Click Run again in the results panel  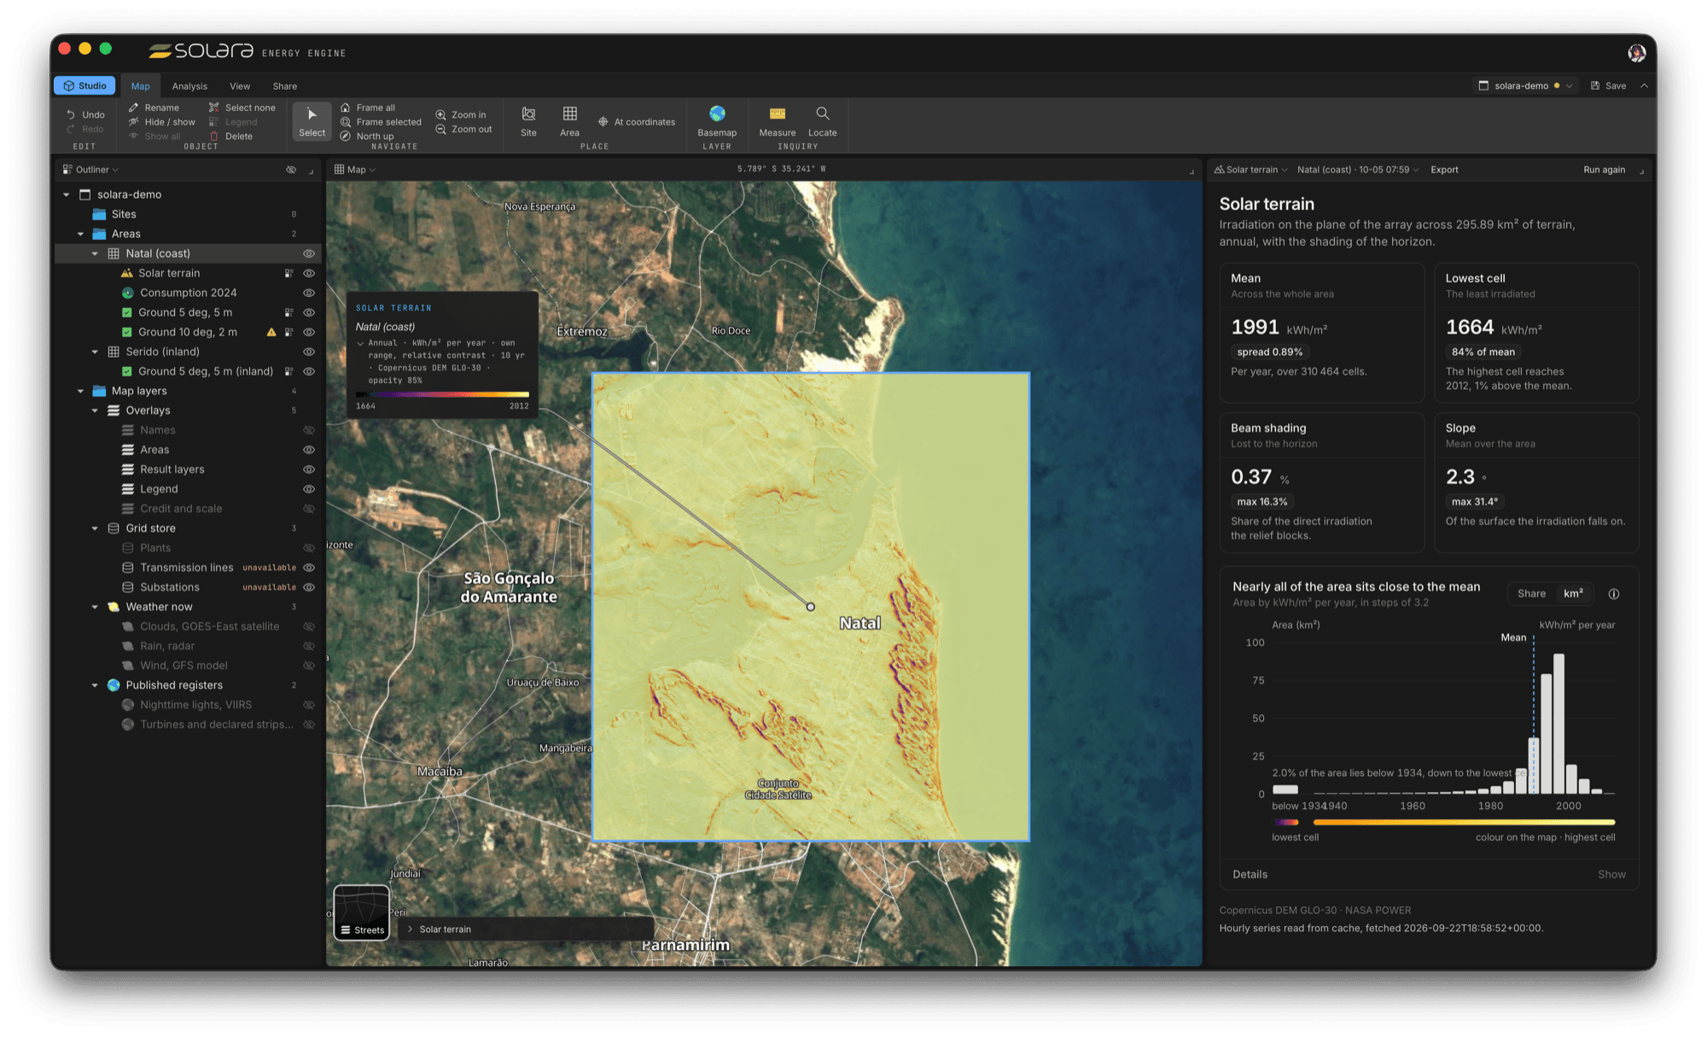[1604, 170]
